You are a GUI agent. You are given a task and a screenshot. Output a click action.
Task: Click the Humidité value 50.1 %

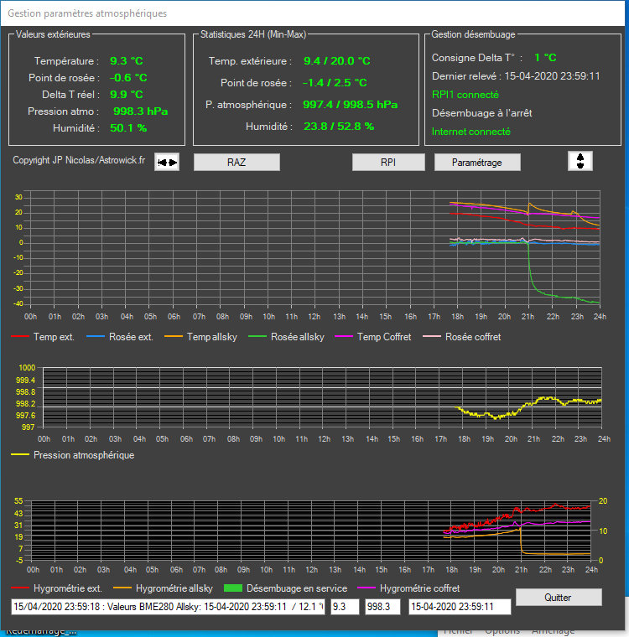[x=128, y=128]
